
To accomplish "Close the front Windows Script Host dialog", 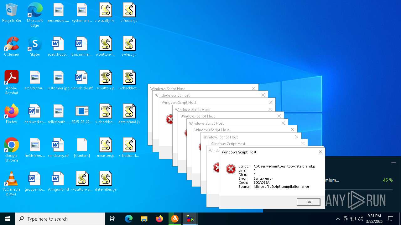I will click(320, 152).
